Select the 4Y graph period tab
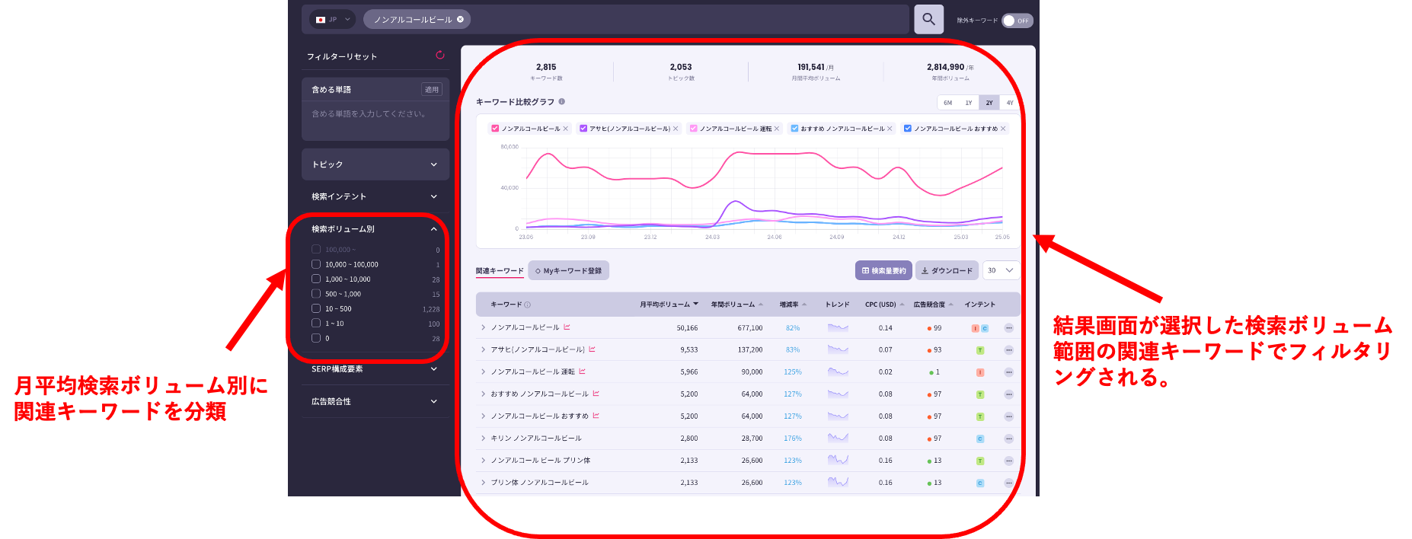 tap(1009, 103)
